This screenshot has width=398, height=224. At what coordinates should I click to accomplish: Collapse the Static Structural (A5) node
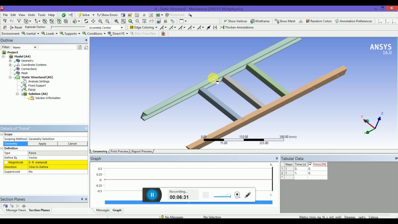click(x=10, y=77)
